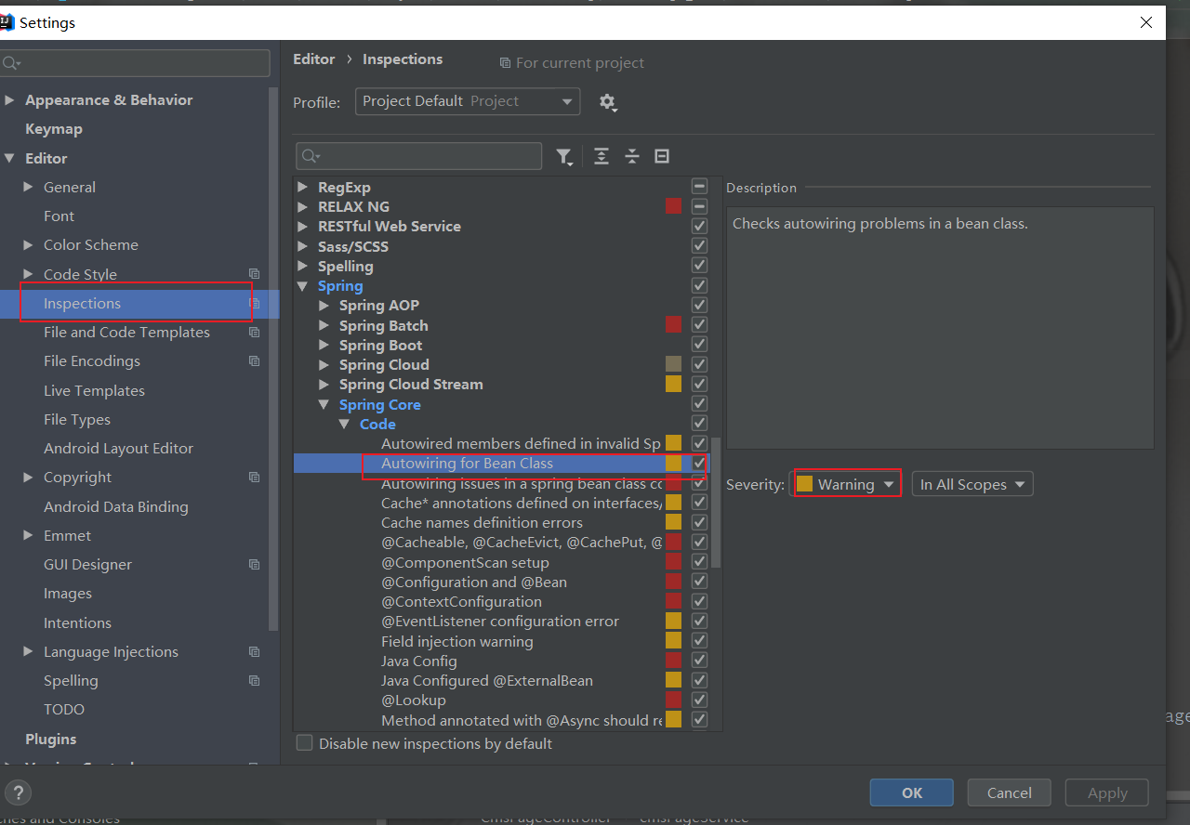Screen dimensions: 1190x825
Task: Expand all inspection tree nodes
Action: (602, 156)
